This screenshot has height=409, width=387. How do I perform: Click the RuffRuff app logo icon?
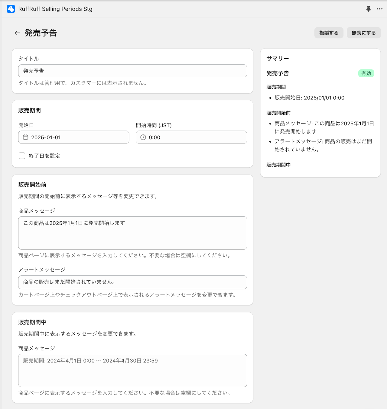tap(11, 9)
